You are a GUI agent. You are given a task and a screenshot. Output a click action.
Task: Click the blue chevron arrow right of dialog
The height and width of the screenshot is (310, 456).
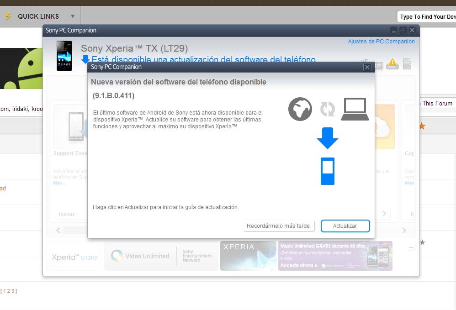click(x=384, y=214)
